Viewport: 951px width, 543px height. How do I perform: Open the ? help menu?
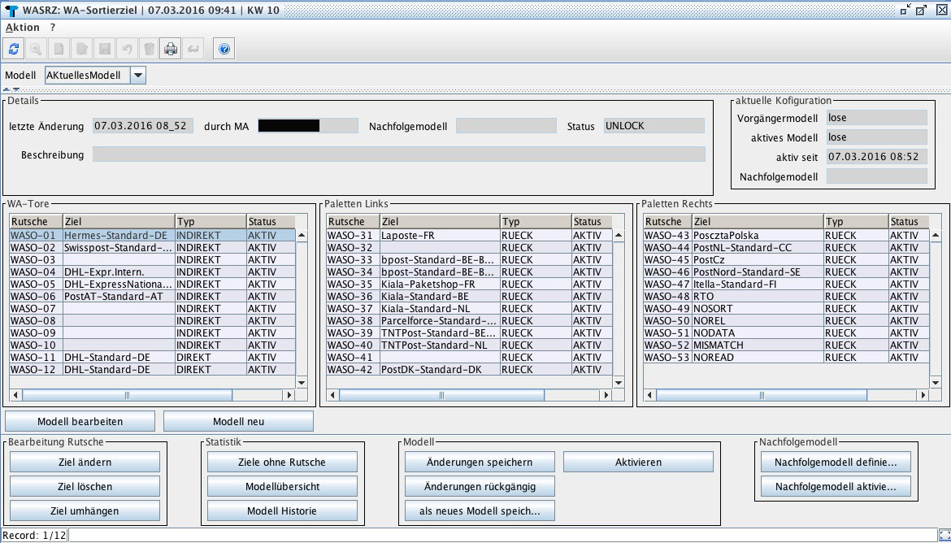(53, 28)
